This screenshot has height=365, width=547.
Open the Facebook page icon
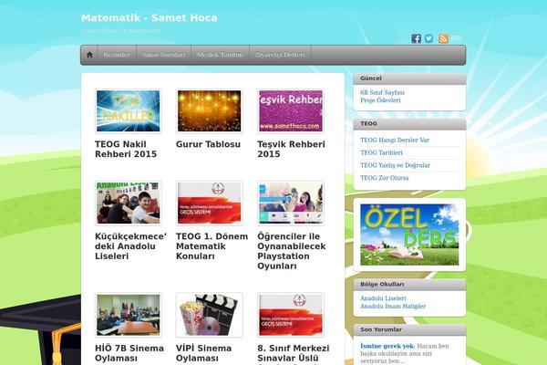tap(416, 38)
